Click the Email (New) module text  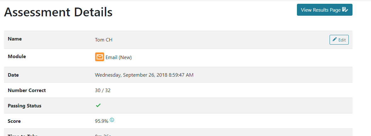[x=119, y=57]
